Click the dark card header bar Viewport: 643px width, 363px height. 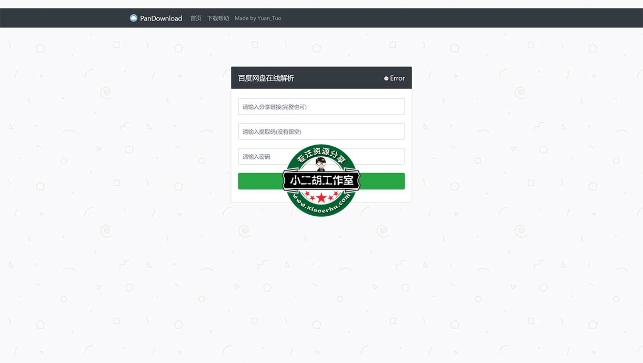coord(337,78)
